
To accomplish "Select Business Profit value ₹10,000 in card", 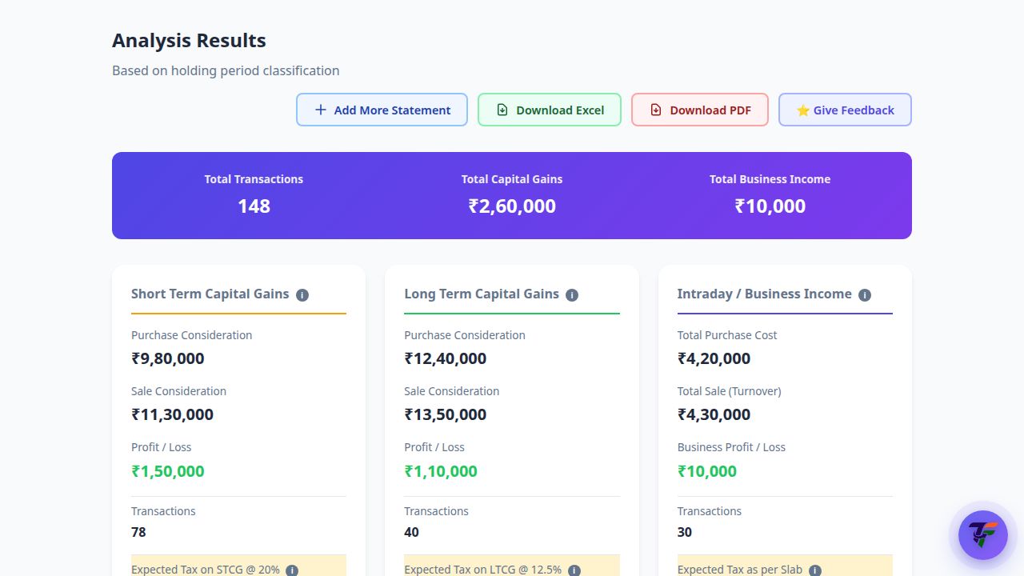I will 707,471.
